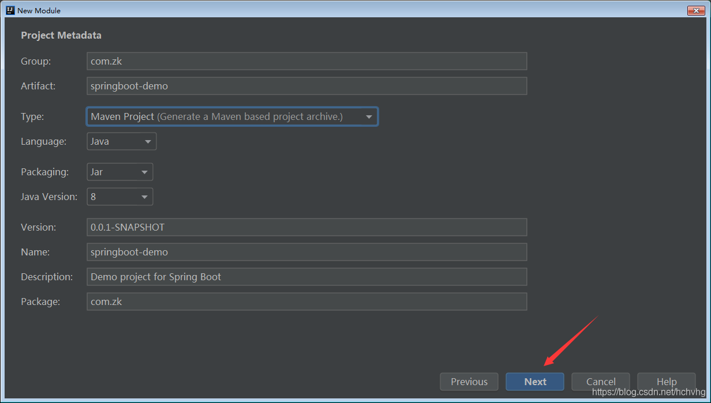Focus the Artifact text field
This screenshot has height=403, width=711.
(x=306, y=86)
